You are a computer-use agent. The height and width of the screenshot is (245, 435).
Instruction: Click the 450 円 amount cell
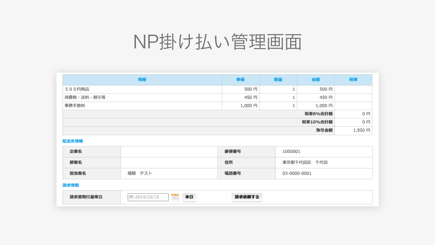[316, 98]
